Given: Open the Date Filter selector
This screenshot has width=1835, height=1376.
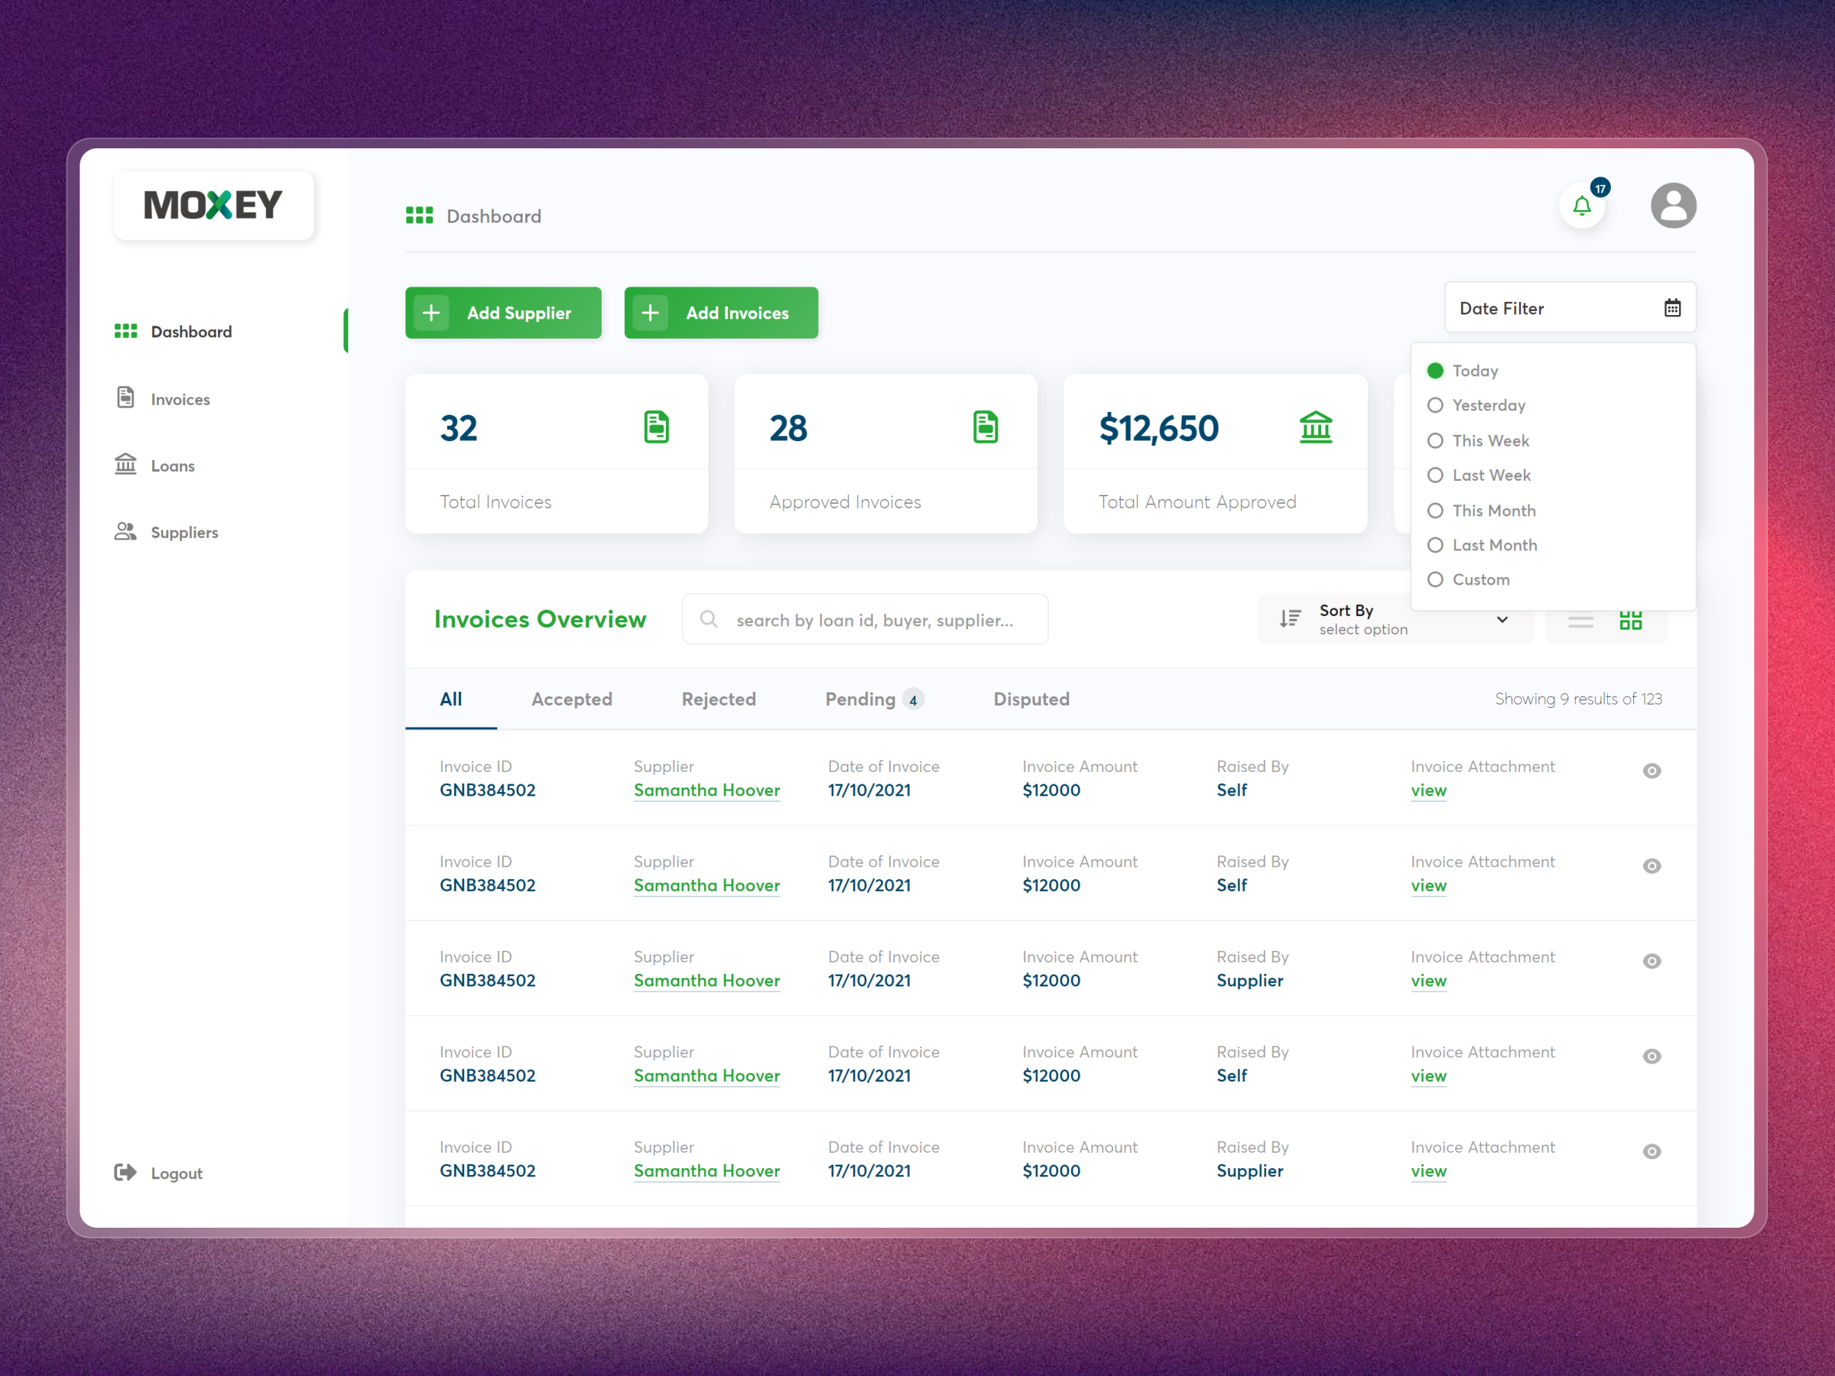Looking at the screenshot, I should (1551, 307).
